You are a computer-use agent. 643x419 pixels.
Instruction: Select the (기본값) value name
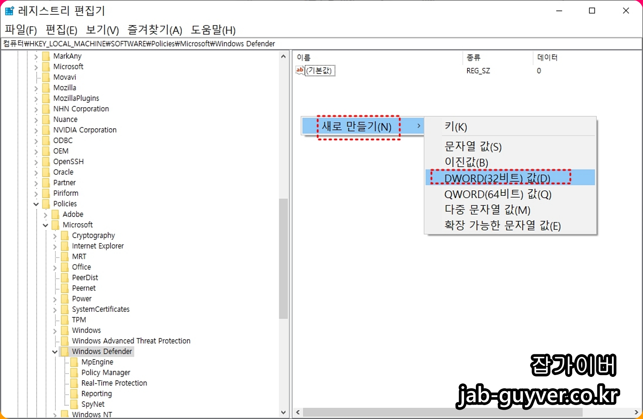(320, 71)
